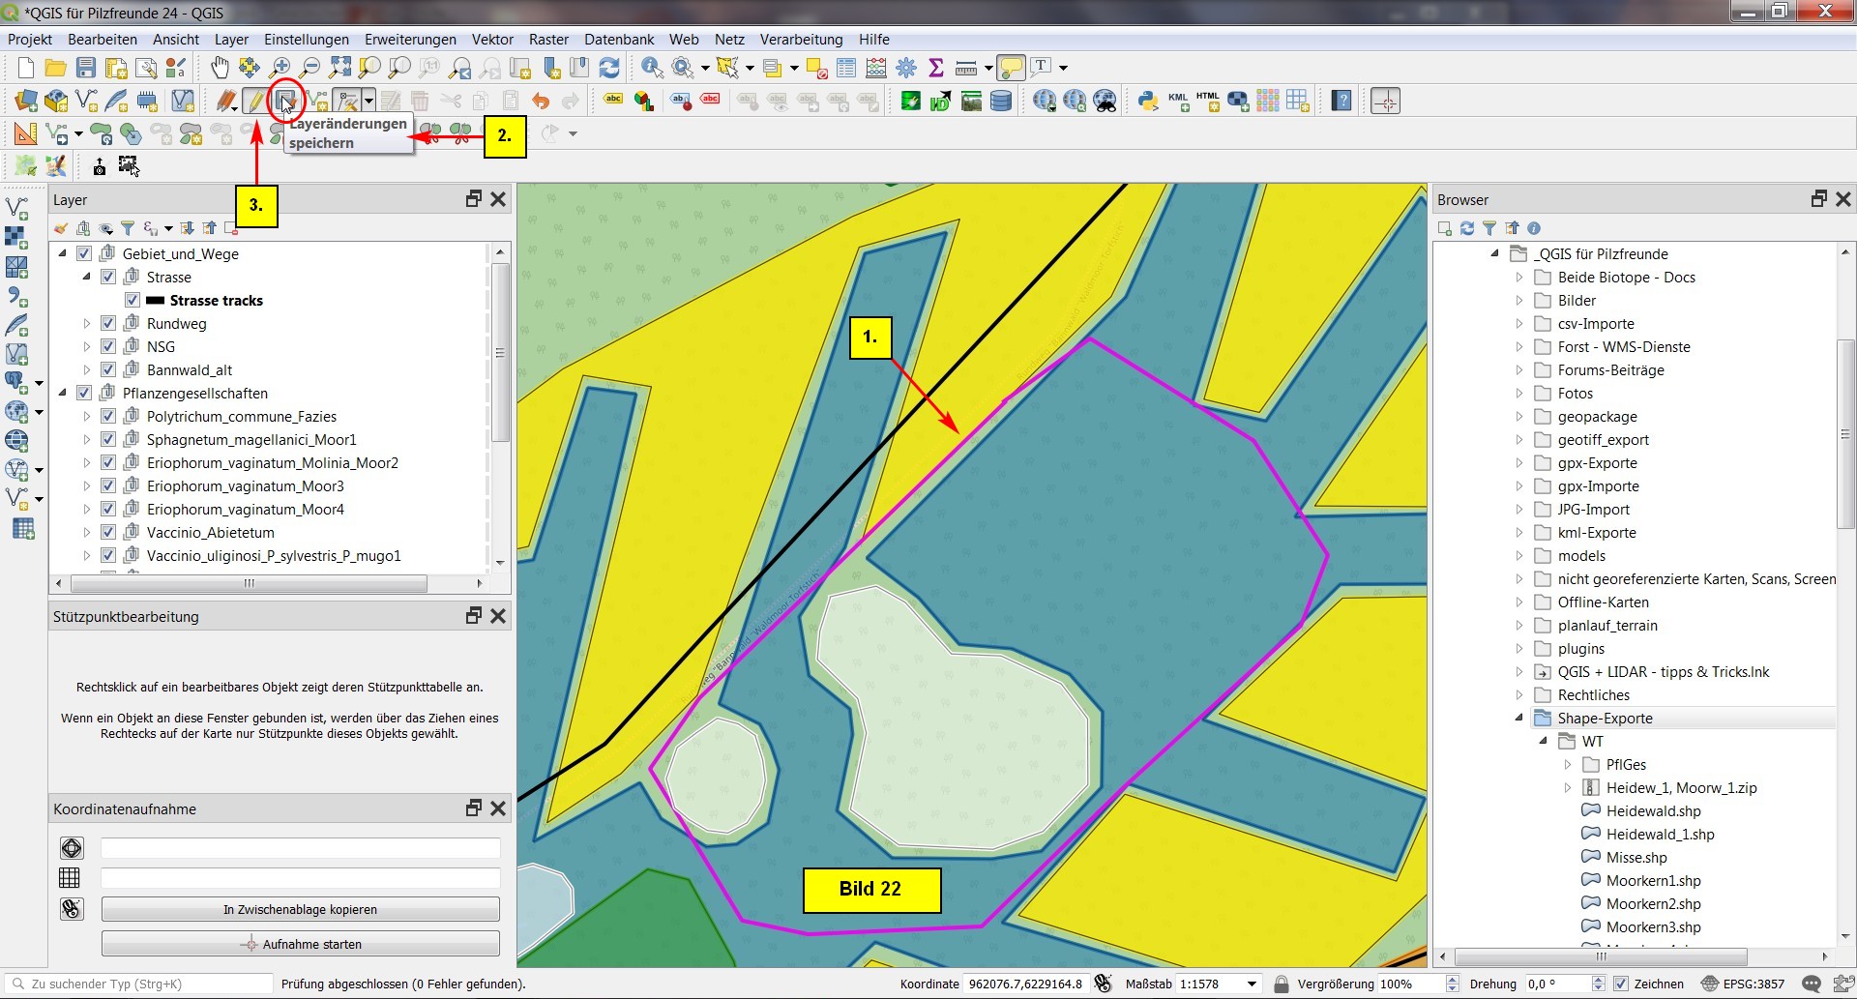
Task: Click the Identify Features tool
Action: 652,67
